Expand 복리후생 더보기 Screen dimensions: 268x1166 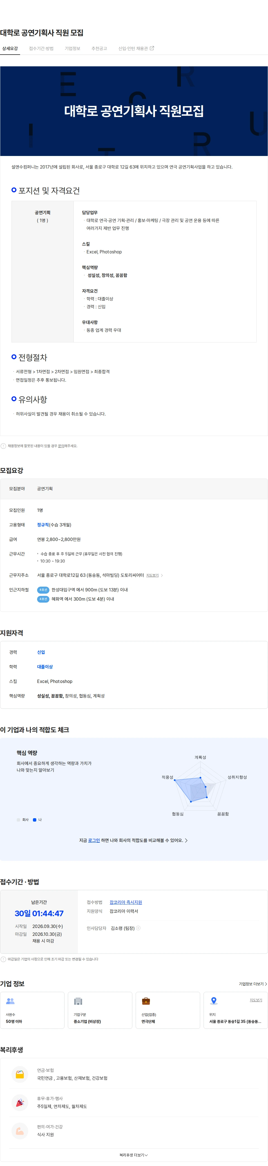coord(134,1155)
